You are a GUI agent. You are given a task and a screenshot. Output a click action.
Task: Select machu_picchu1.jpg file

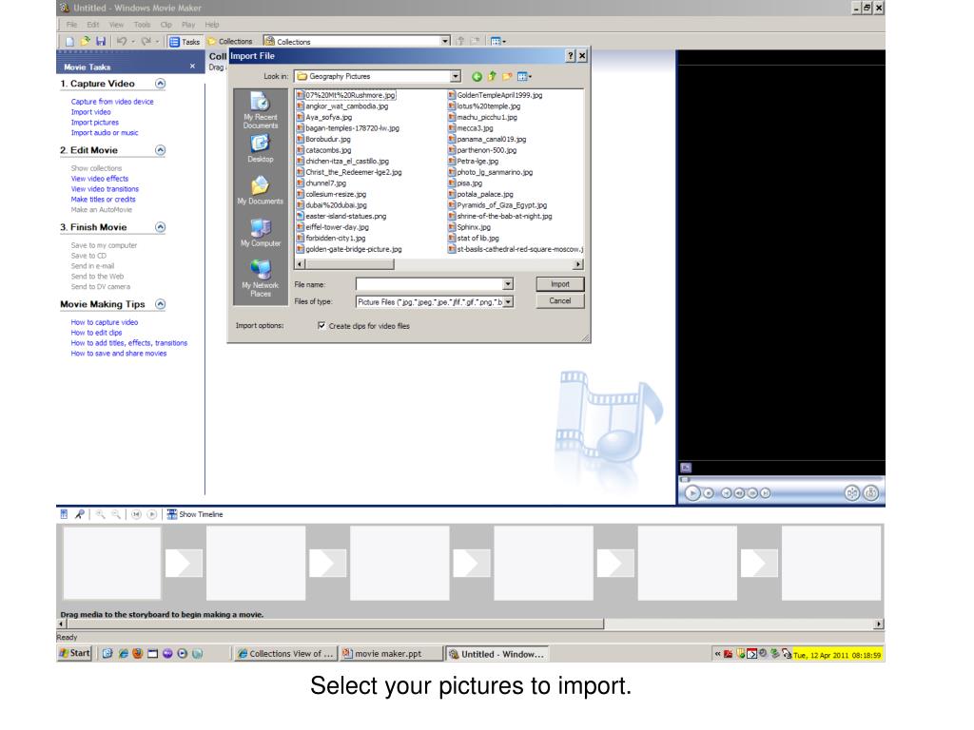tap(482, 117)
